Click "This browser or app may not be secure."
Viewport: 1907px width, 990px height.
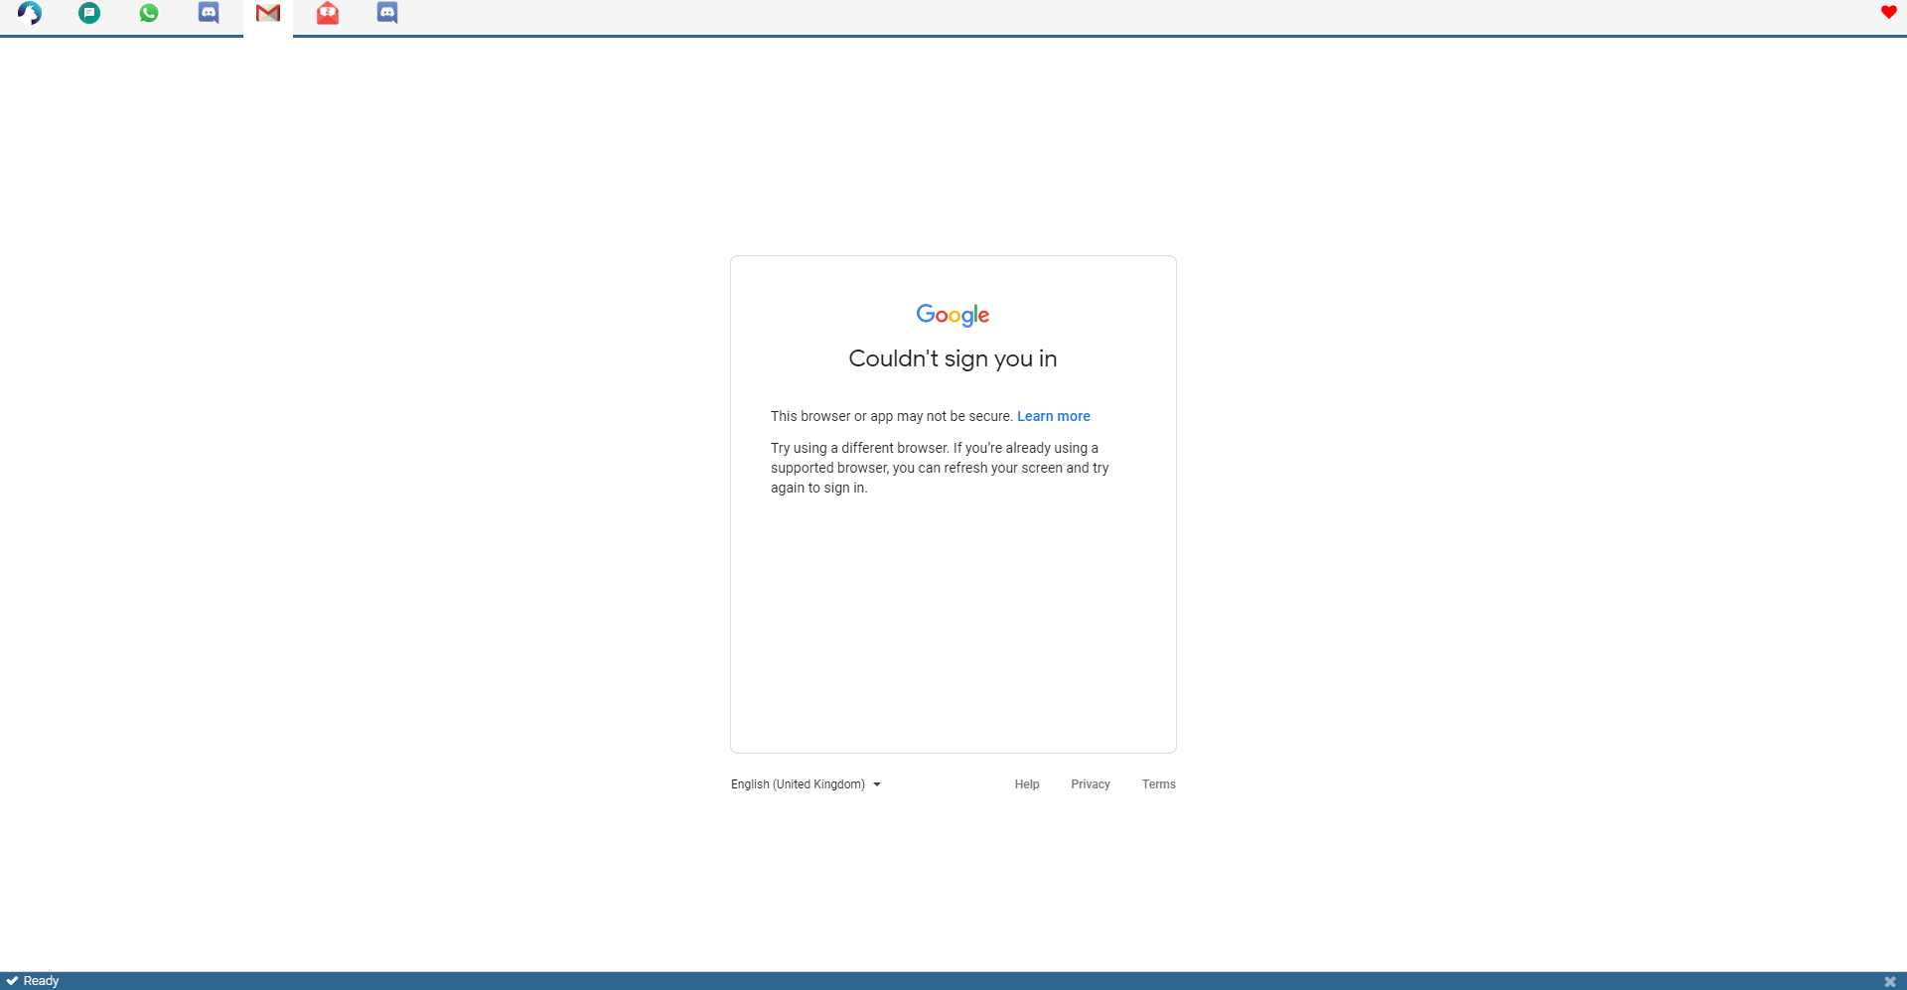(892, 416)
